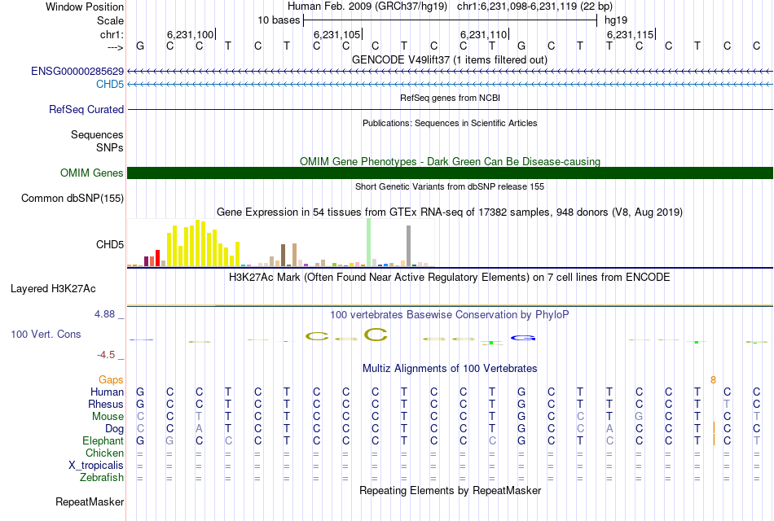This screenshot has height=521, width=774.
Task: Click the tallest C in the PhyloP logo
Action: (x=376, y=335)
